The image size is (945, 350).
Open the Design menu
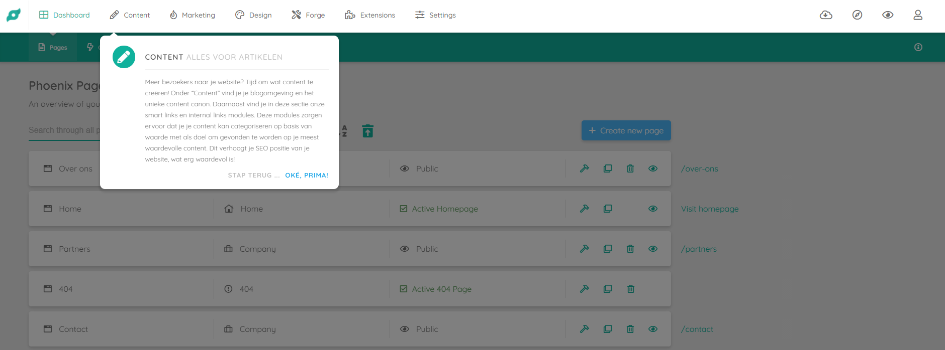point(253,15)
